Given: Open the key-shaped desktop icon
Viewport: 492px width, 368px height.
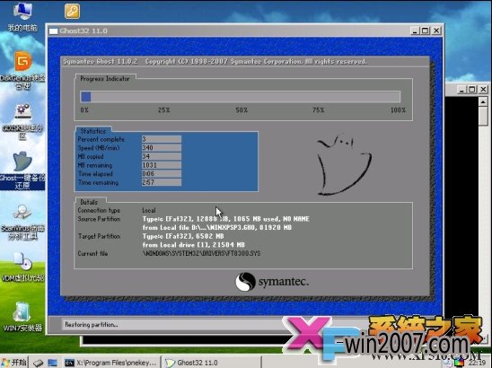Looking at the screenshot, I should click(x=72, y=12).
